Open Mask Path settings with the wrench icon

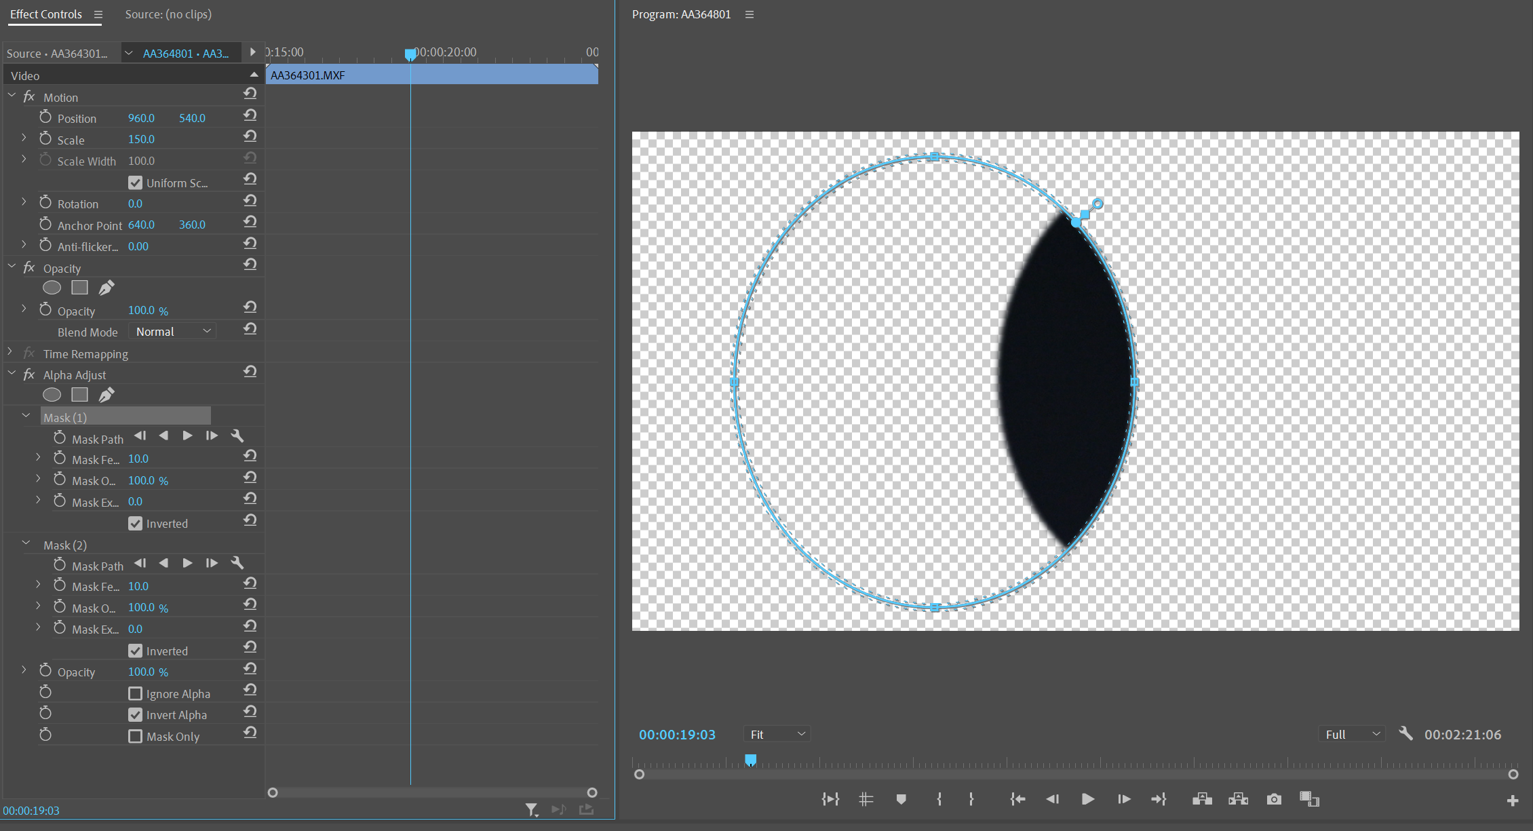[237, 436]
